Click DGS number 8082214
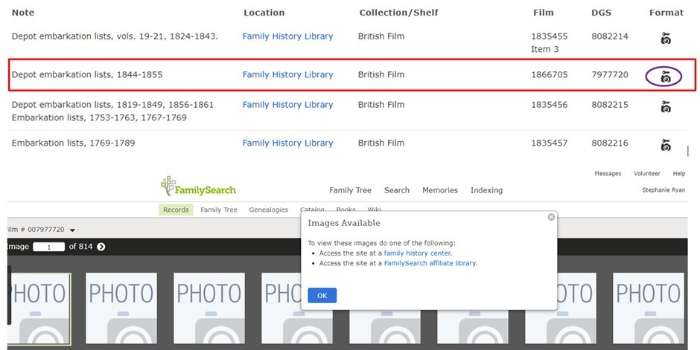Screen dimensions: 700x350 610,36
